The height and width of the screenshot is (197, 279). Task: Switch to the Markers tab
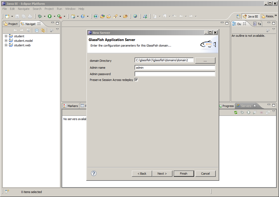[70, 106]
